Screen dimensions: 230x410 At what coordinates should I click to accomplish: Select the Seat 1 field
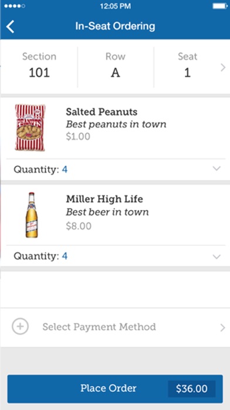coord(187,65)
